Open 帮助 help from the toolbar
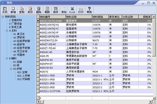Screen dimensions: 157x104 pyautogui.click(x=89, y=10)
